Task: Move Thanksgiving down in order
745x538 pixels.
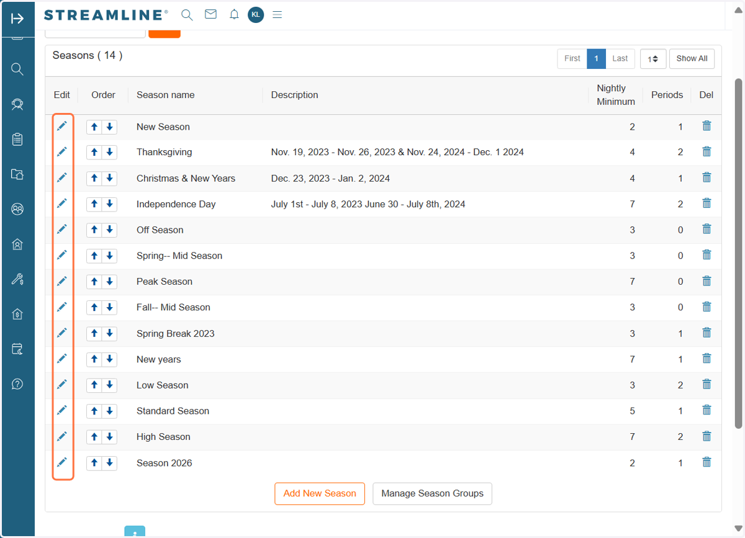Action: (110, 152)
